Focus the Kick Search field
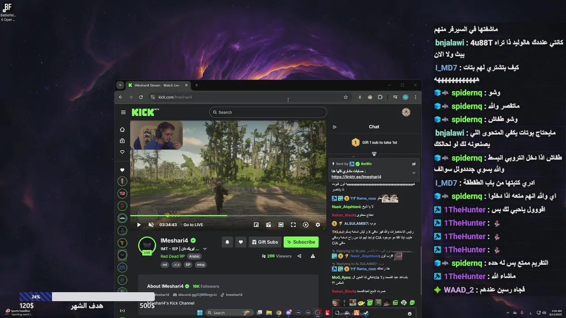The height and width of the screenshot is (318, 566). pyautogui.click(x=268, y=112)
